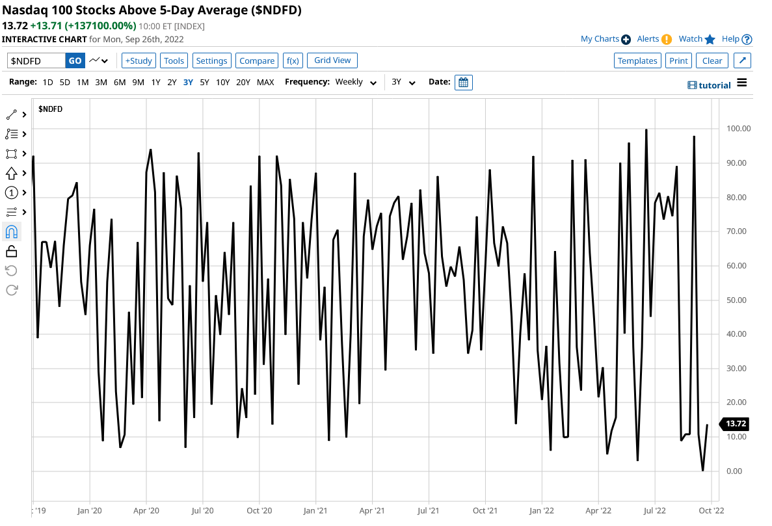Click the 13.72 current price marker
This screenshot has height=526, width=772.
(734, 424)
